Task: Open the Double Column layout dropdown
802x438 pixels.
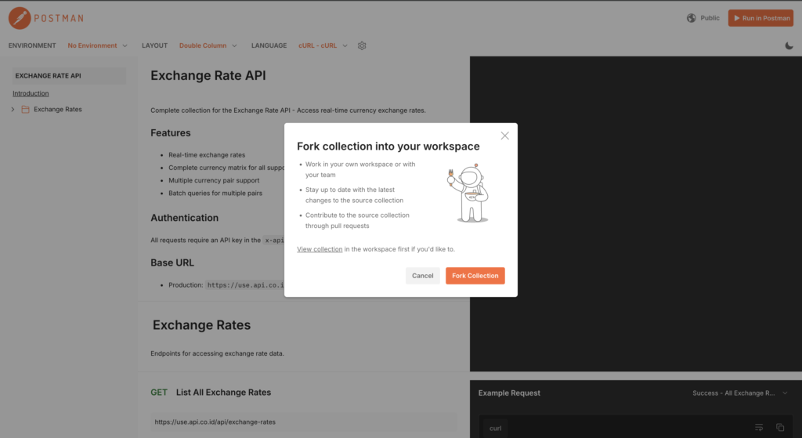Action: (x=208, y=45)
